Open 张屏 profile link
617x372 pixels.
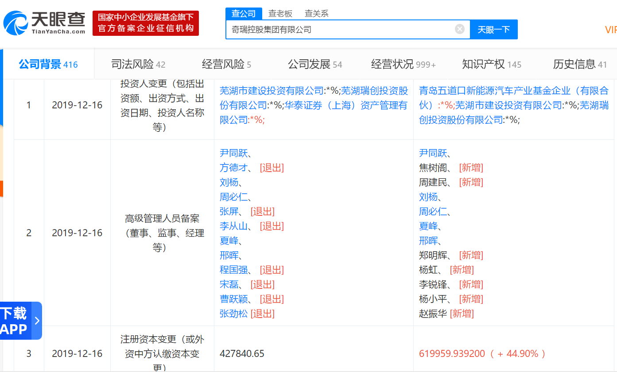[x=229, y=212]
